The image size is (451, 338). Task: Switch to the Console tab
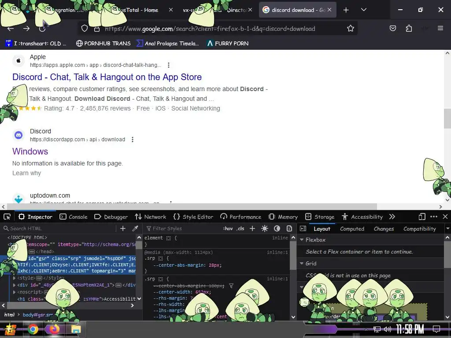tap(74, 217)
